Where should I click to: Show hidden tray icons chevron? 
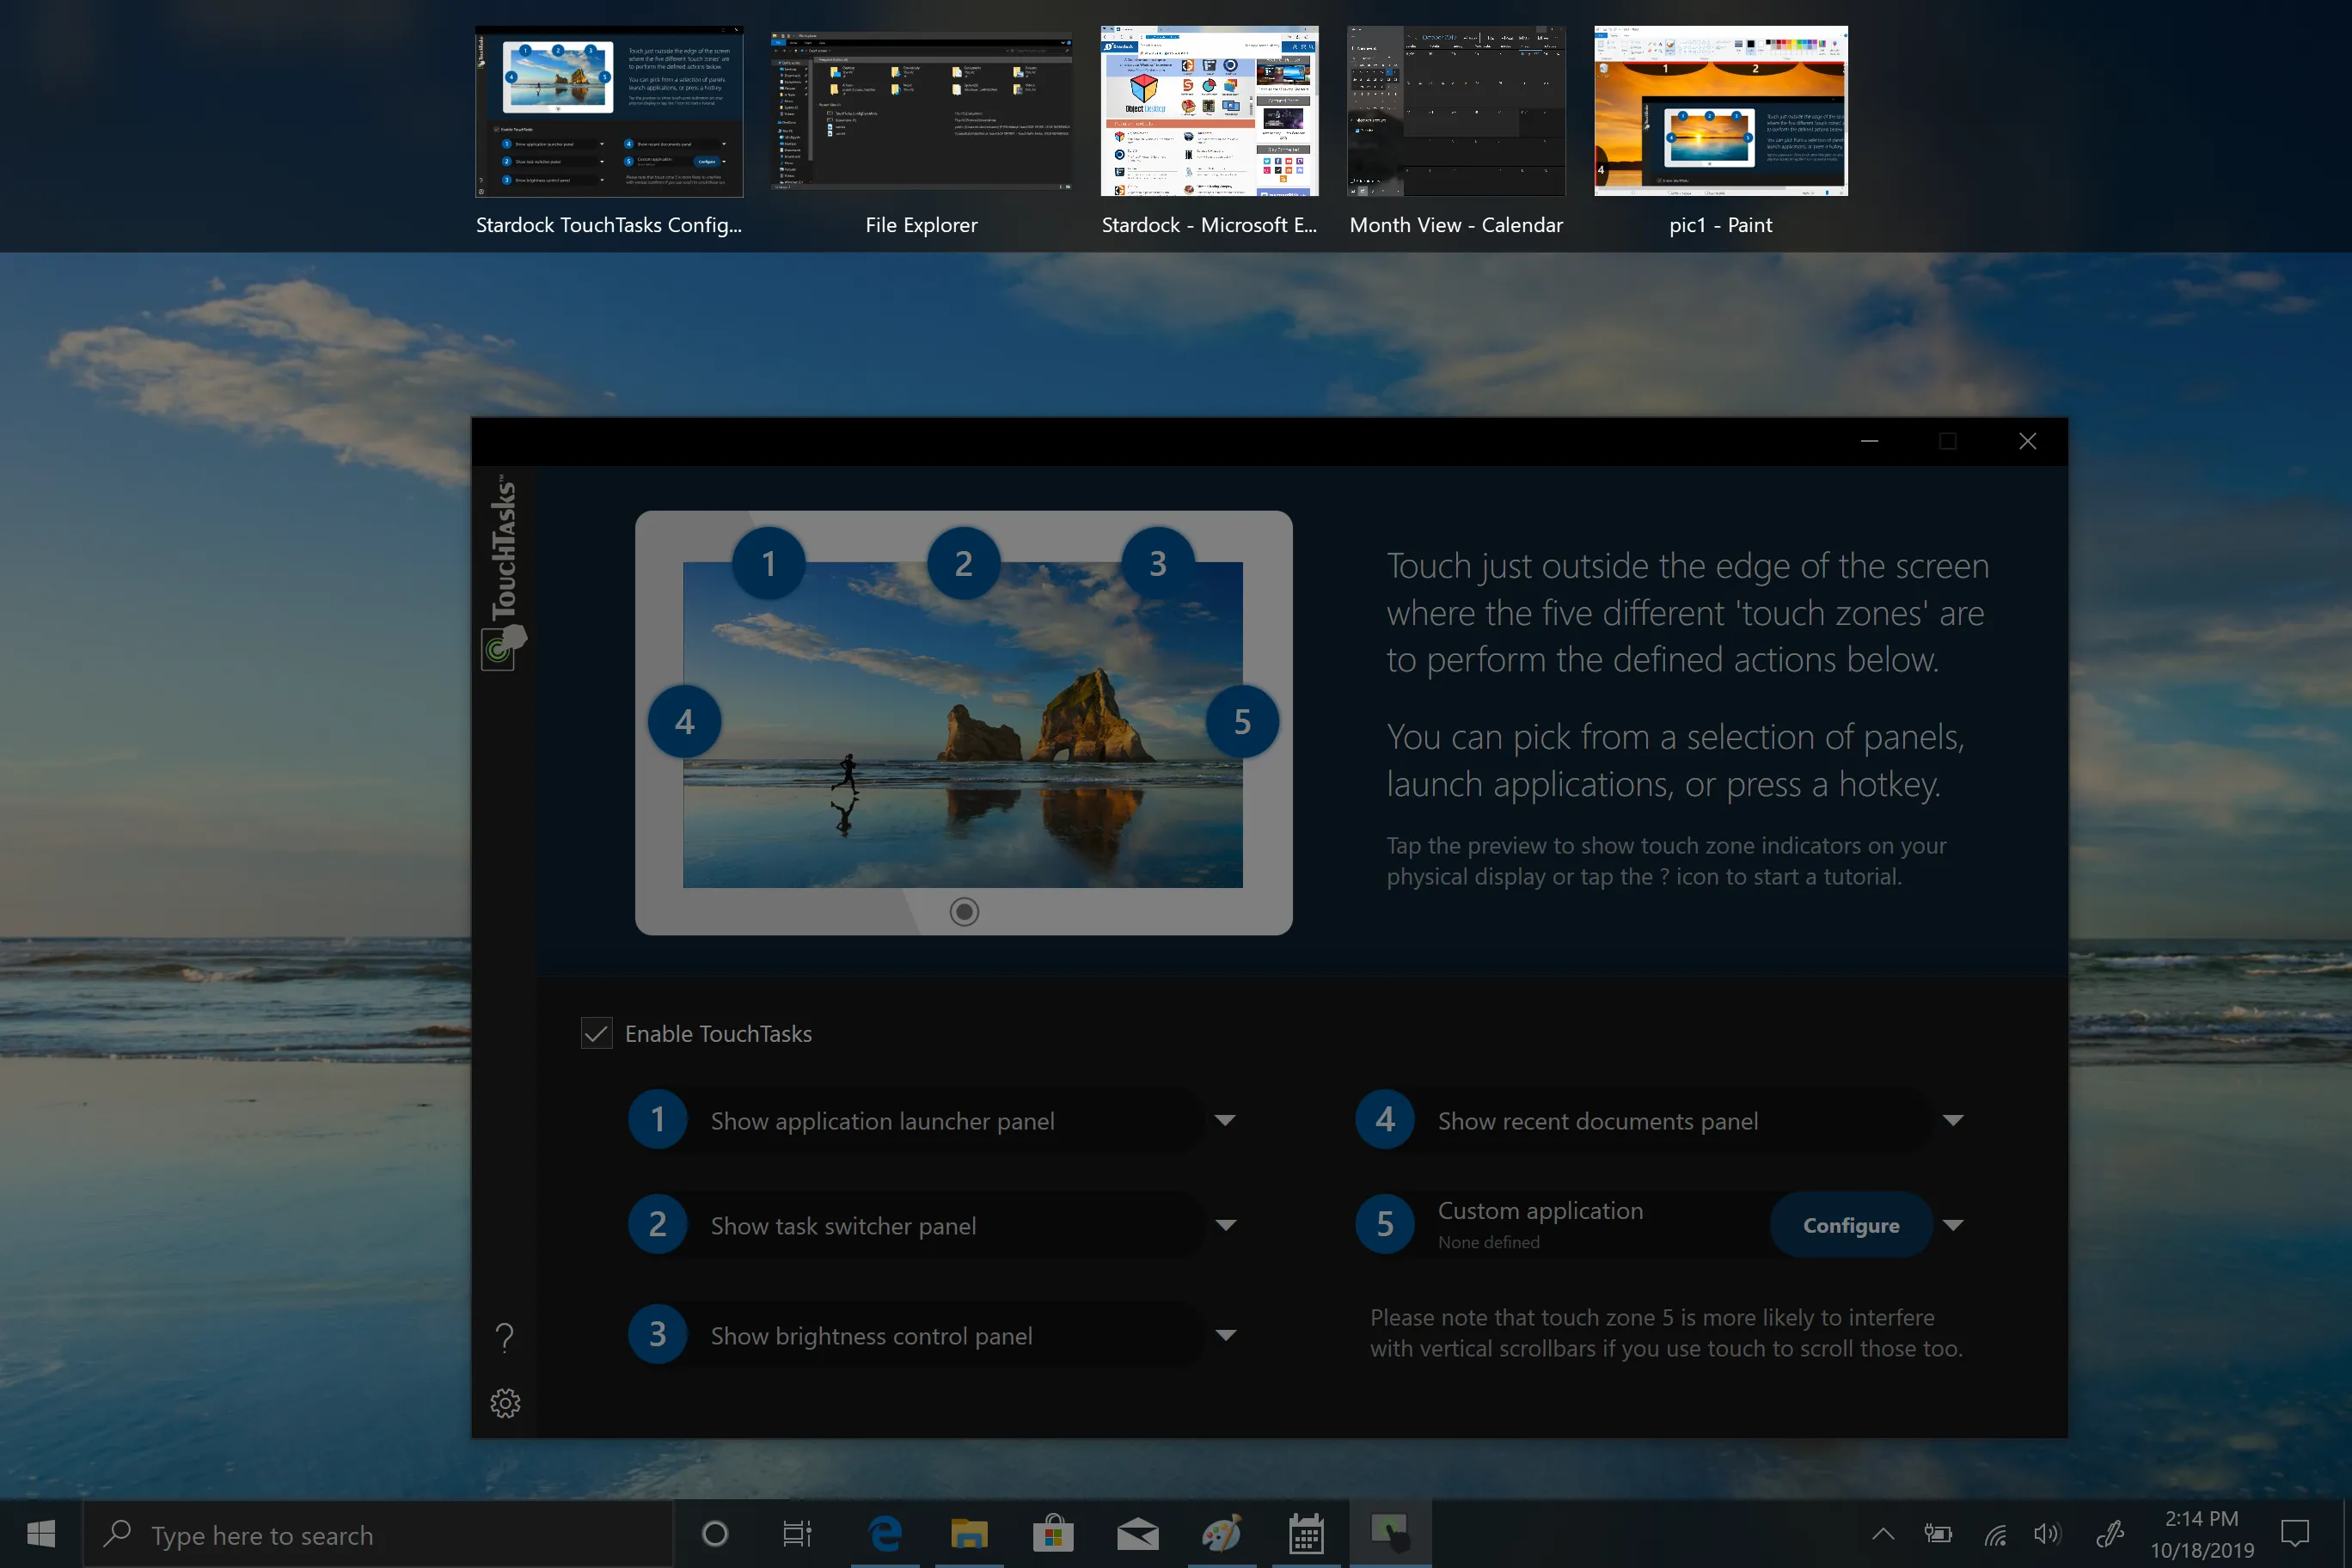point(1883,1533)
